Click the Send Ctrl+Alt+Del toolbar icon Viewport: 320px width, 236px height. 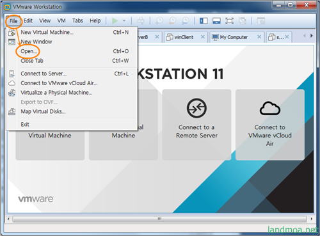141,20
